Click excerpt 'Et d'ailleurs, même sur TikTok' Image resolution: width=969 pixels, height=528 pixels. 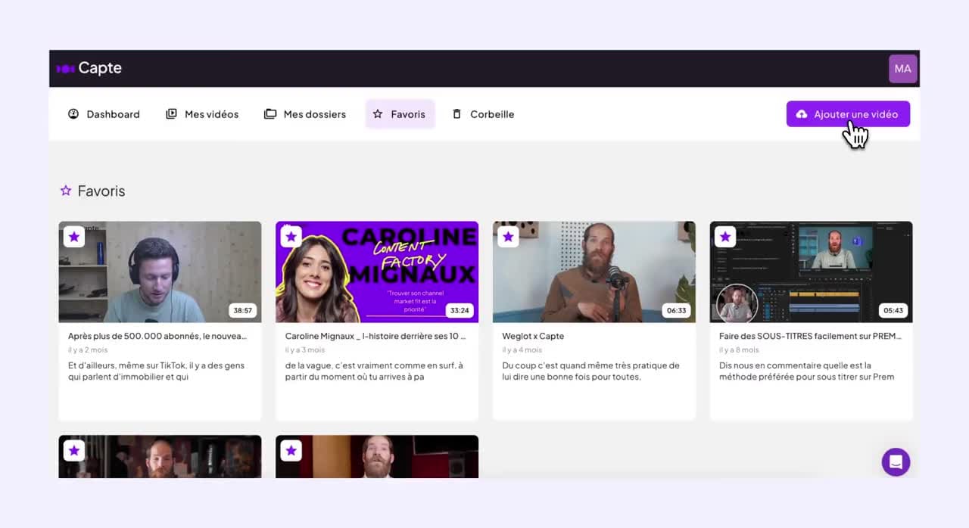point(157,371)
